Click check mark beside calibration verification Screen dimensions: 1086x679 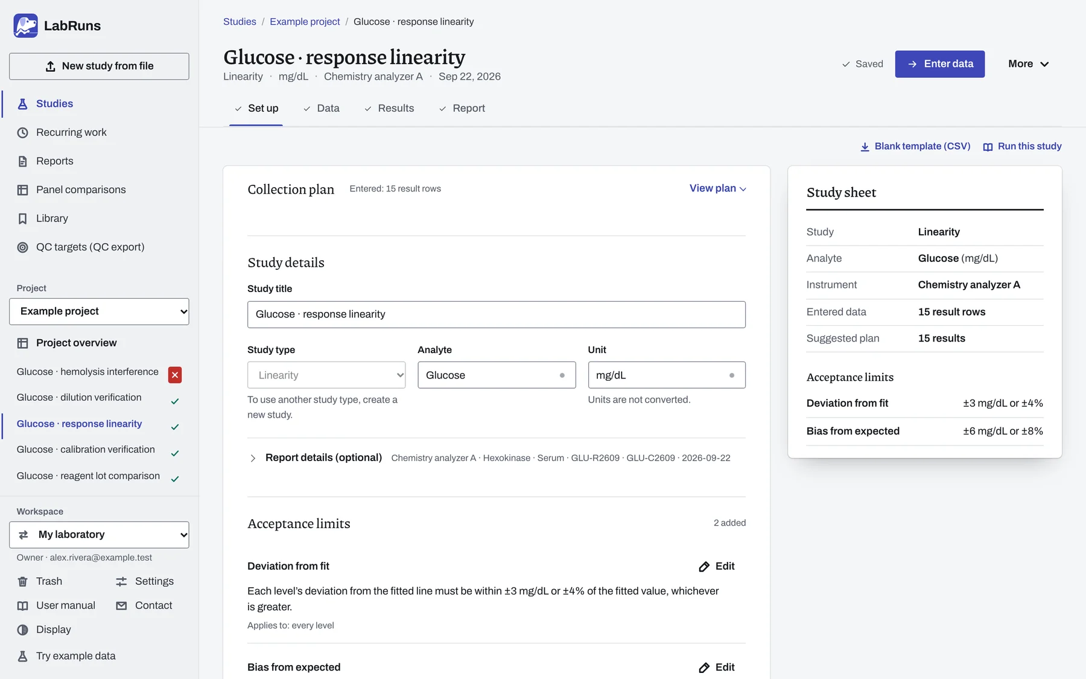175,453
